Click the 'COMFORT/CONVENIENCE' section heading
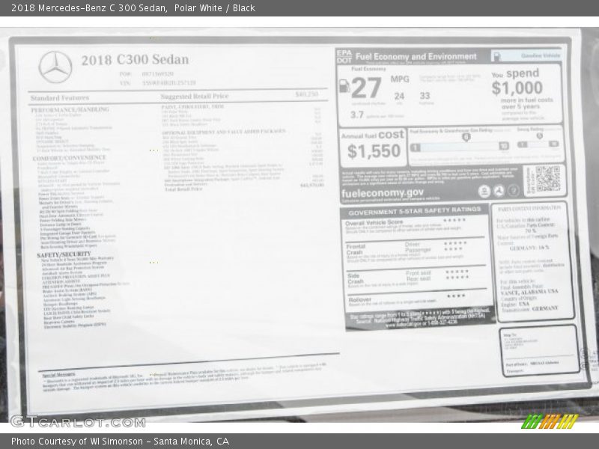599x449 pixels. tap(69, 158)
